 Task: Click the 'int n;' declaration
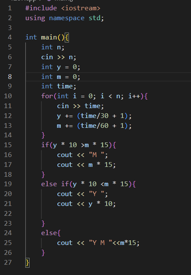[53, 47]
